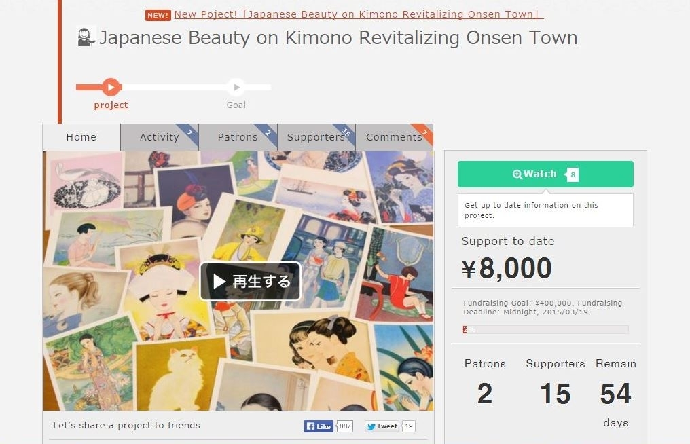Click the Goal stage marker icon
690x444 pixels.
click(x=236, y=87)
